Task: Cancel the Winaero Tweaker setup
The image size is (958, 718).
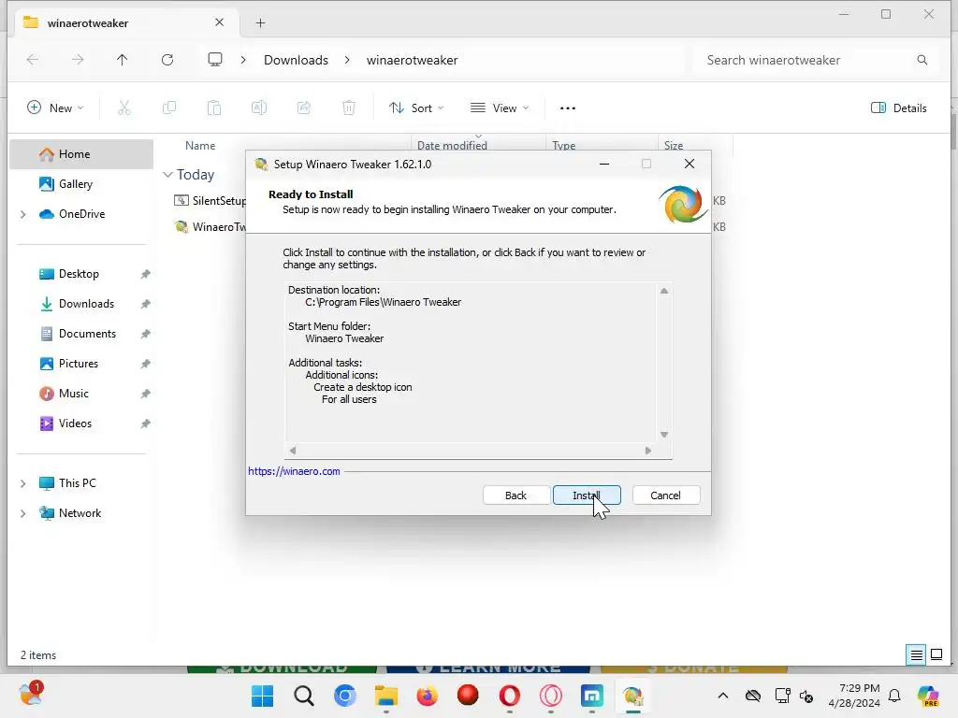Action: pyautogui.click(x=665, y=495)
